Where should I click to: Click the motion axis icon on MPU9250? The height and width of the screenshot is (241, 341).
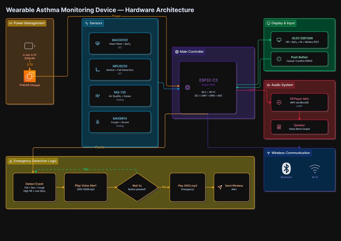pos(97,69)
